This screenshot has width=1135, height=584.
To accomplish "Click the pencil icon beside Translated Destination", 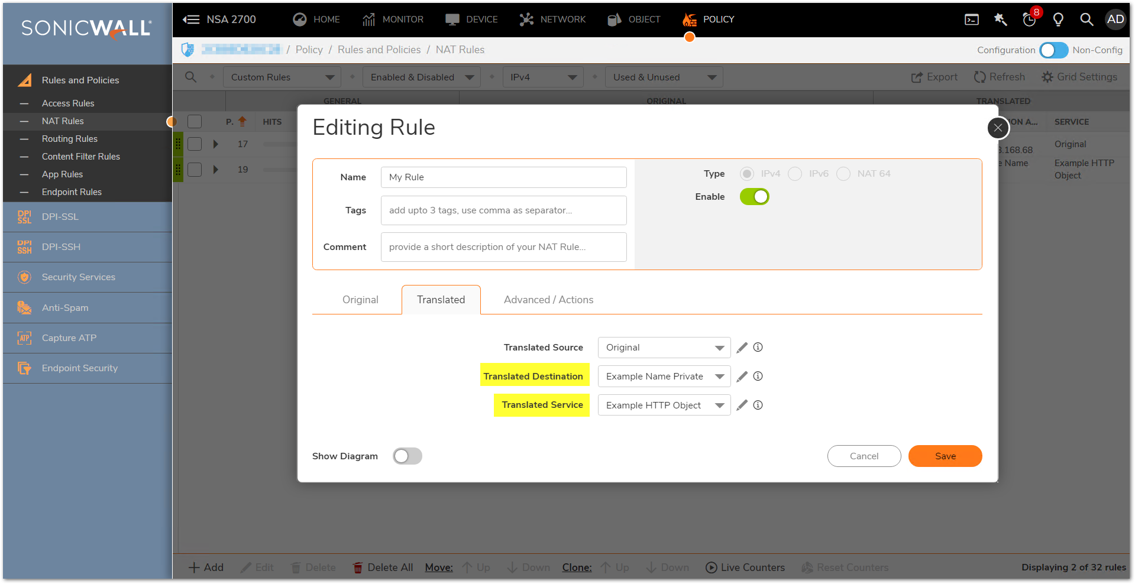I will pyautogui.click(x=742, y=377).
